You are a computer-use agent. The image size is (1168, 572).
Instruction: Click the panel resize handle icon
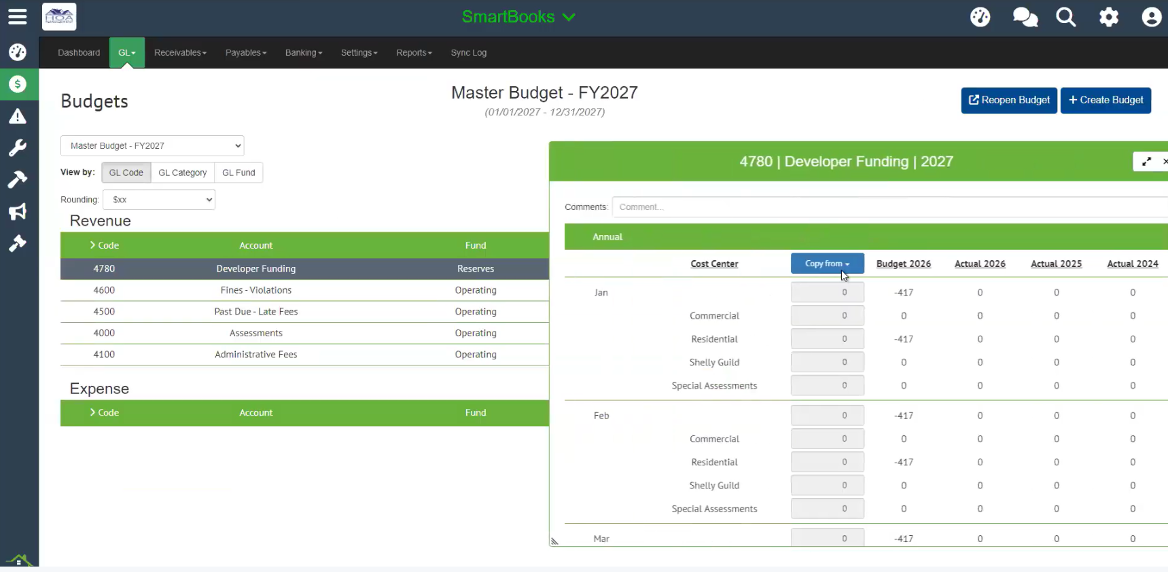(x=554, y=541)
